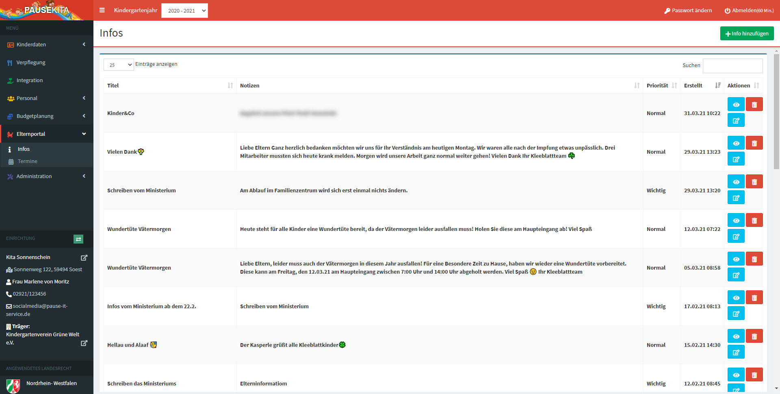Edit the Vielen Dank info entry

pos(736,159)
